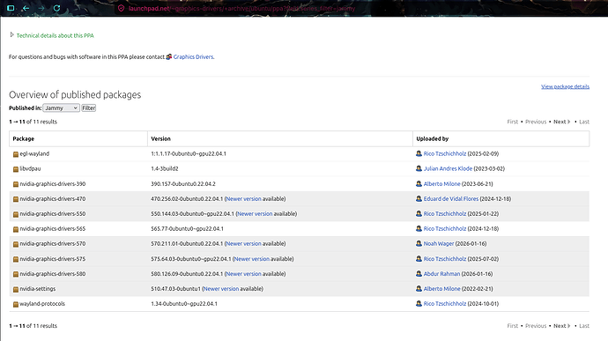Click the nvidia-graphics-drivers-550 package icon

tap(16, 214)
